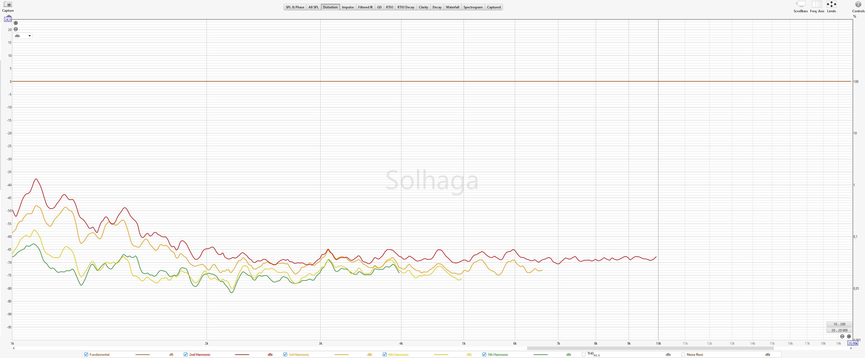Open the dBr units dropdown
The width and height of the screenshot is (865, 358).
[x=23, y=36]
